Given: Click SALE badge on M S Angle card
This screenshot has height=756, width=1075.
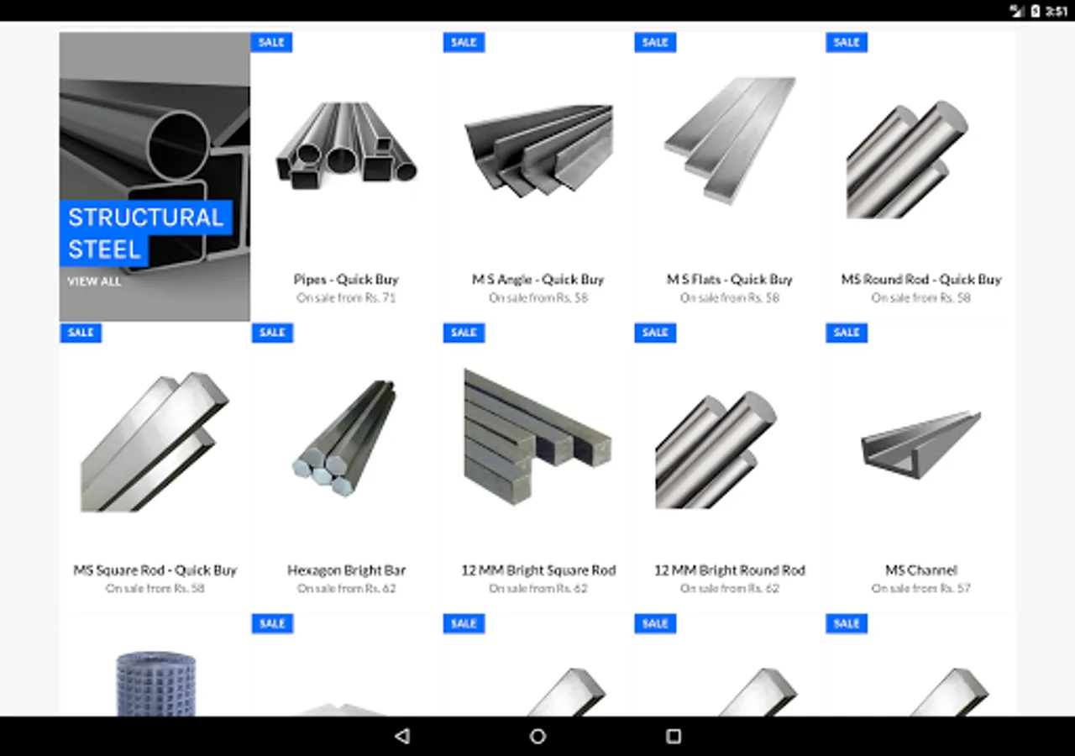Looking at the screenshot, I should point(464,42).
